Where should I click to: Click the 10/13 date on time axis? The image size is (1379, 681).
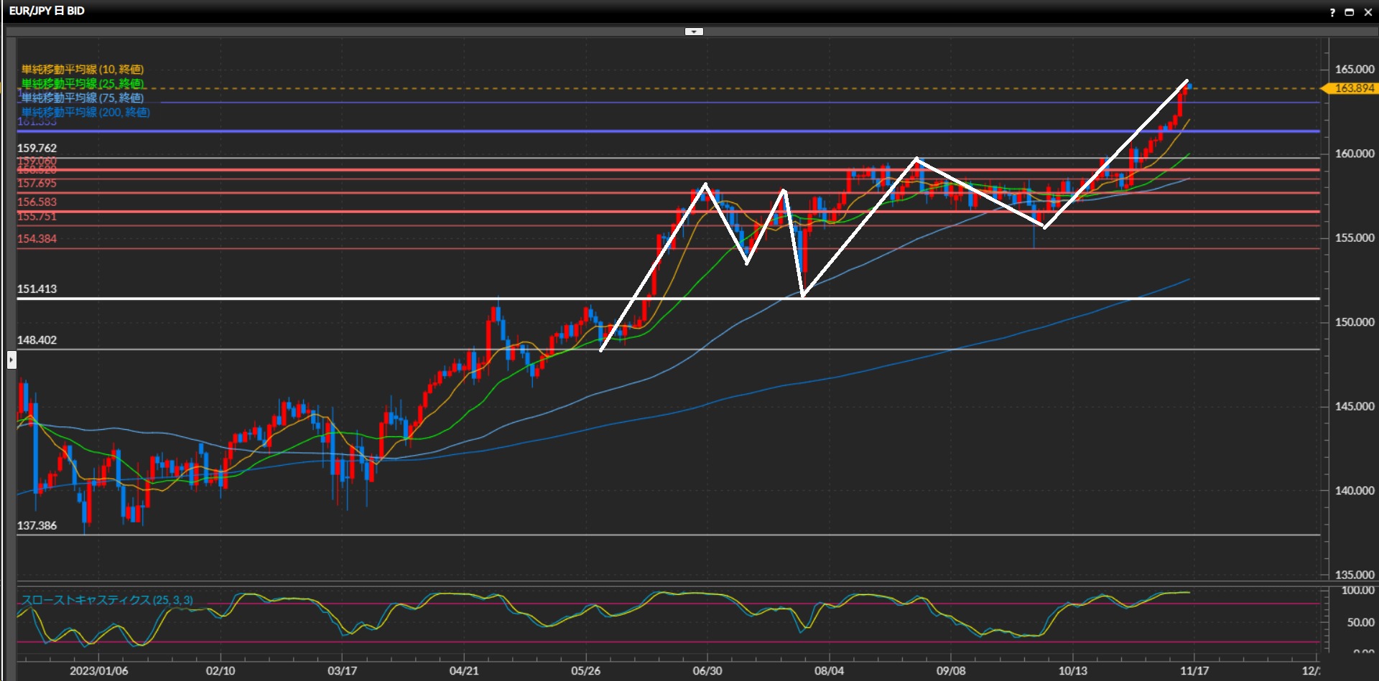tap(1072, 671)
